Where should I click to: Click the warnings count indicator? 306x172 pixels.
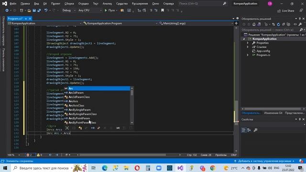tap(40, 155)
